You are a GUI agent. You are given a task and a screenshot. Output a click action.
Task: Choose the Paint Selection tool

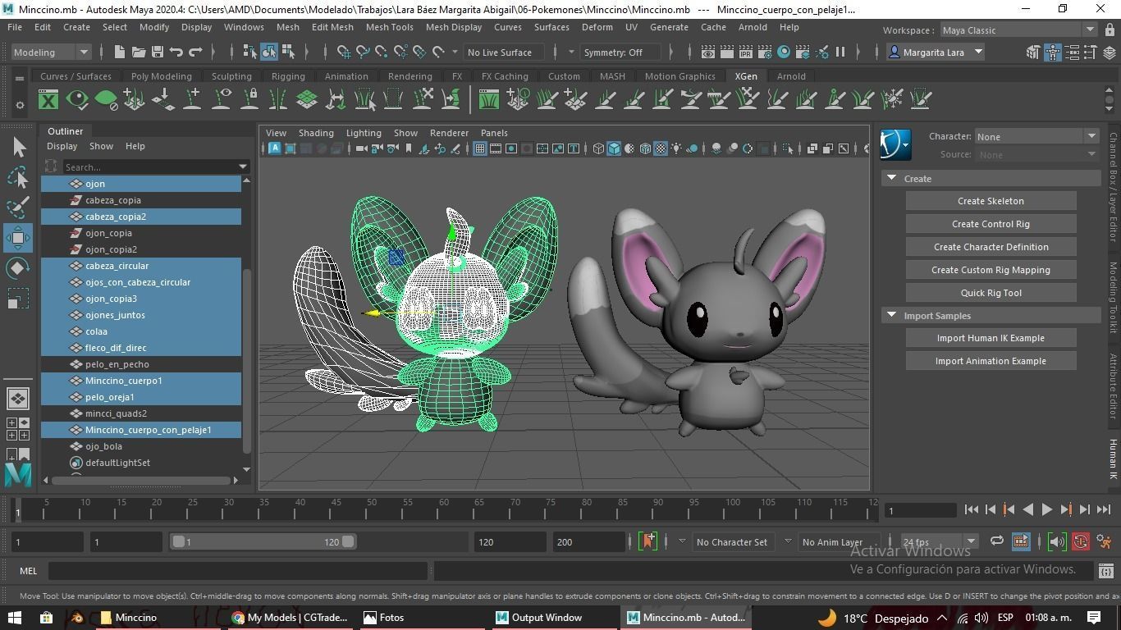tap(19, 208)
